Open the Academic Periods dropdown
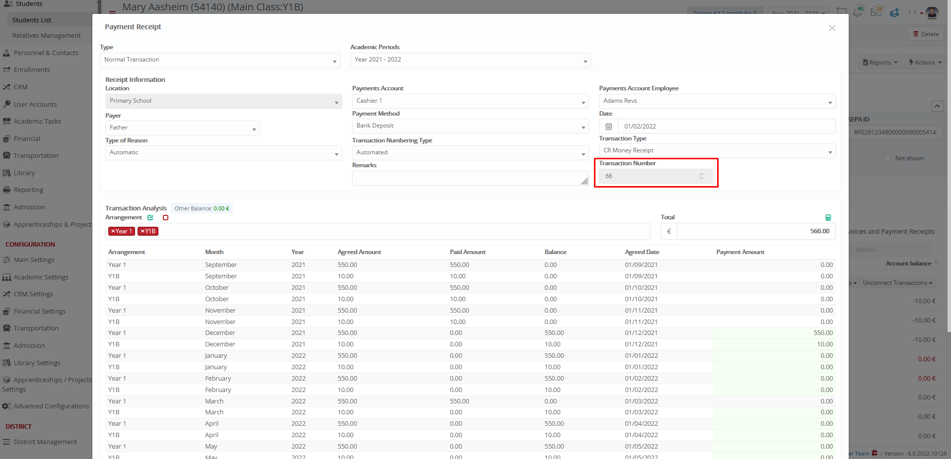This screenshot has width=951, height=459. coord(470,60)
